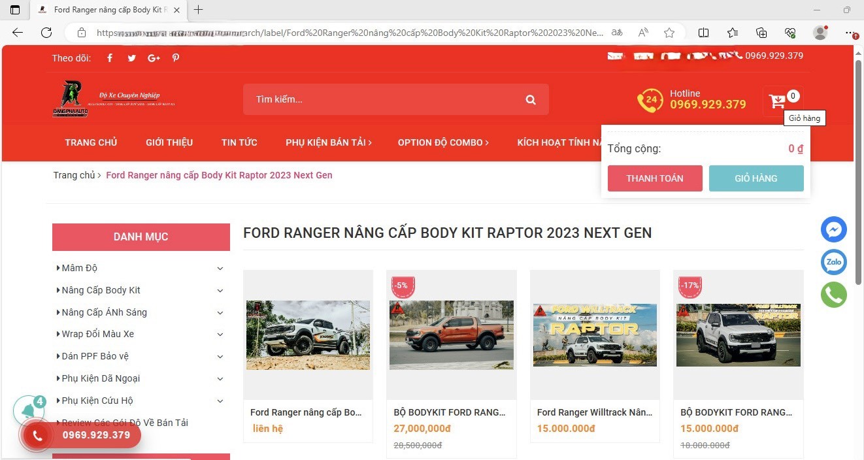Expand the Wrap Đổi Màu Xe category

(220, 335)
